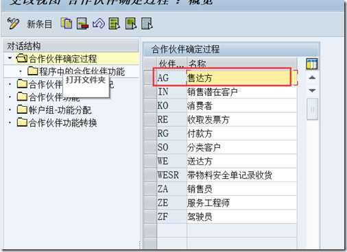The height and width of the screenshot is (252, 347).
Task: Select row selector beside RG row
Action: (150, 134)
